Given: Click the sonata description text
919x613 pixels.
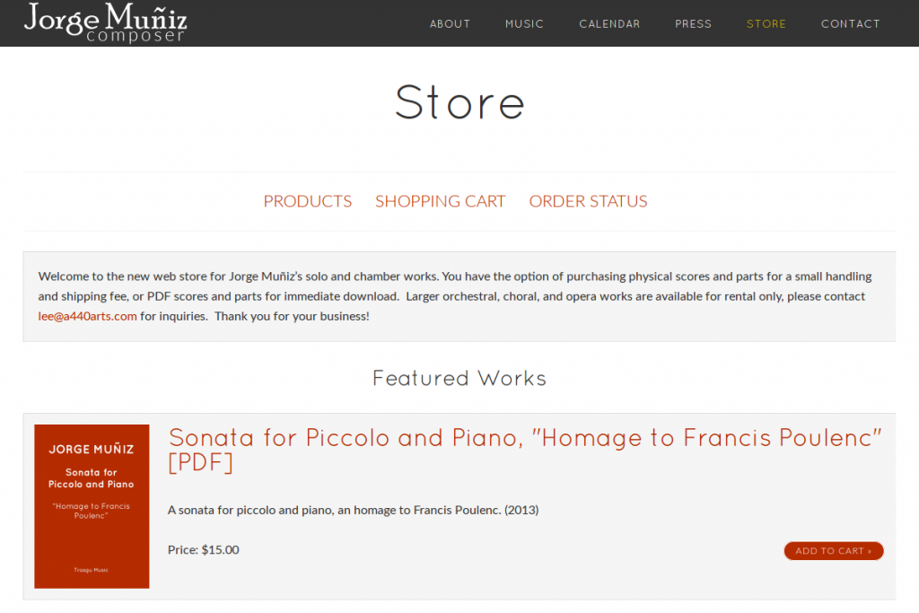Looking at the screenshot, I should pos(353,510).
